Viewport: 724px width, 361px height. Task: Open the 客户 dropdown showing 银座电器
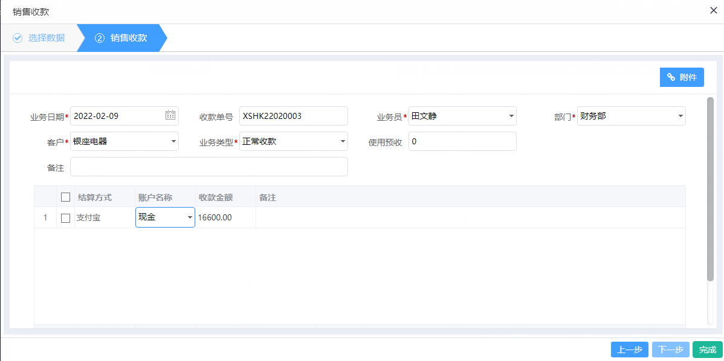tap(173, 141)
